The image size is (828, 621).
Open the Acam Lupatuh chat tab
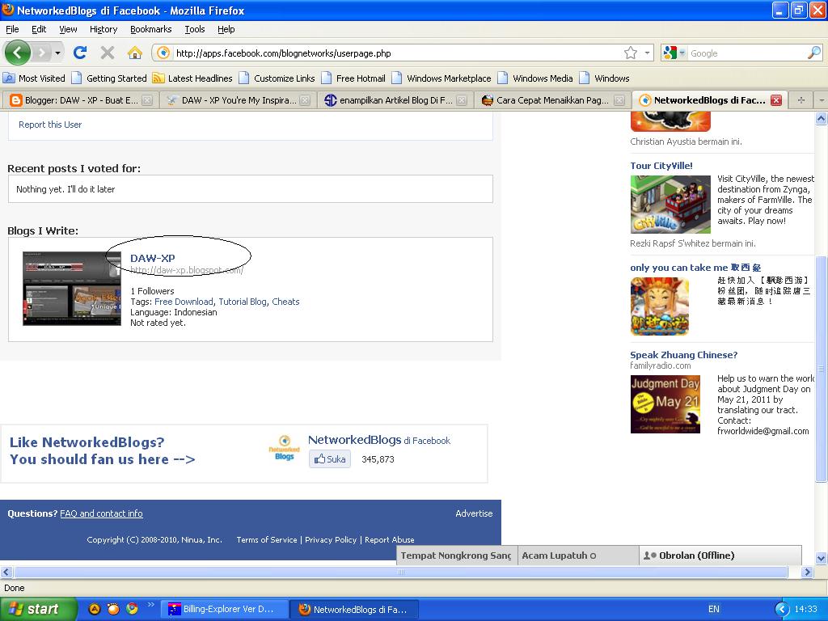pos(577,556)
